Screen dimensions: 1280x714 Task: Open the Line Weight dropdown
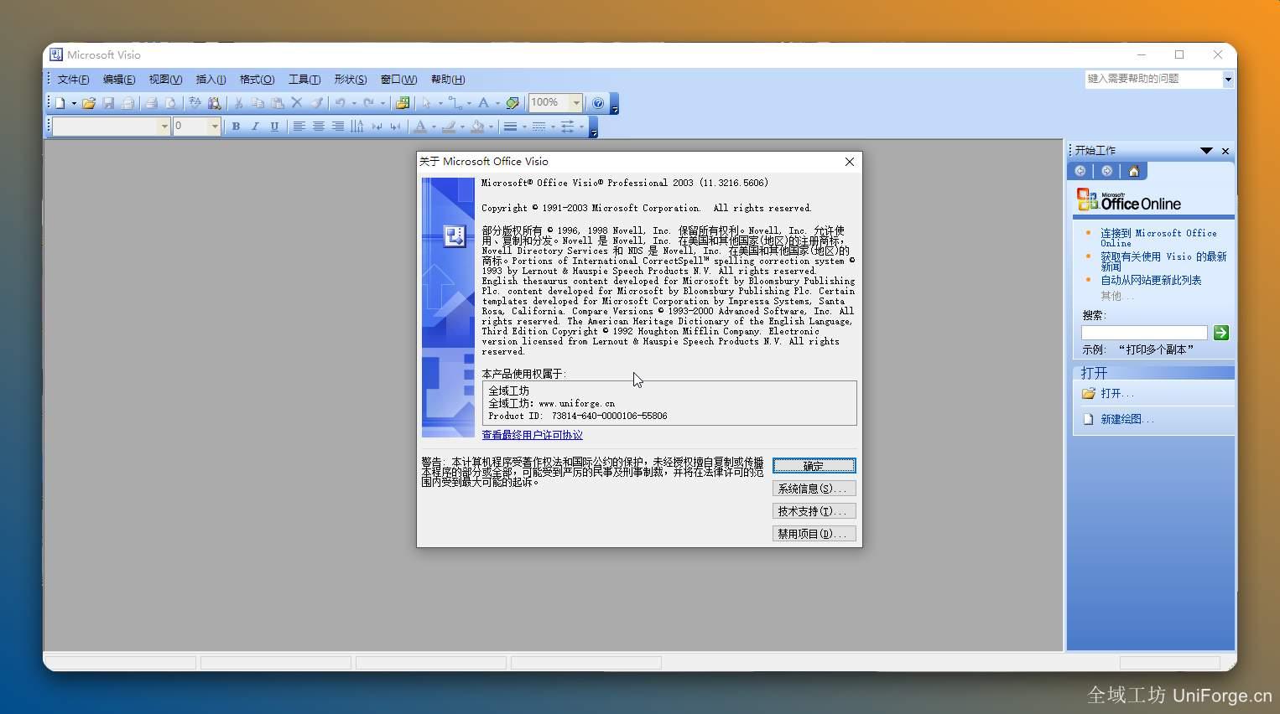[524, 127]
